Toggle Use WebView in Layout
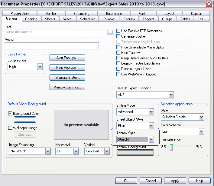 pyautogui.click(x=118, y=74)
